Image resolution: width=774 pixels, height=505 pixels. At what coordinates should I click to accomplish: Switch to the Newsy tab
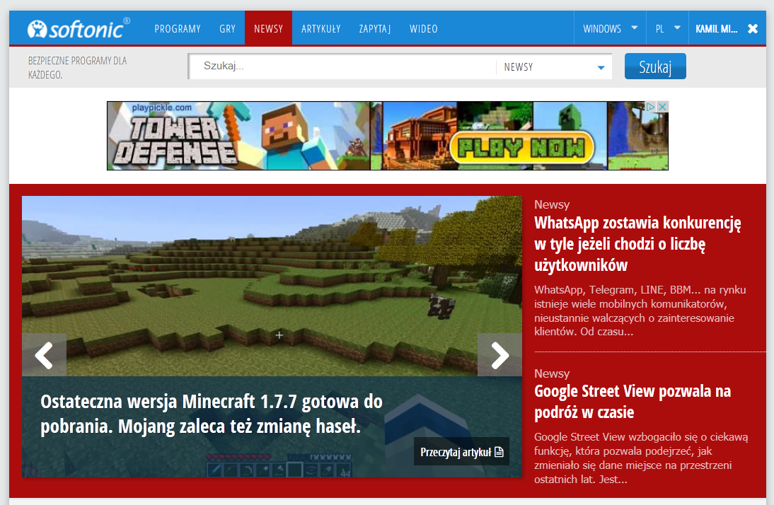[268, 29]
